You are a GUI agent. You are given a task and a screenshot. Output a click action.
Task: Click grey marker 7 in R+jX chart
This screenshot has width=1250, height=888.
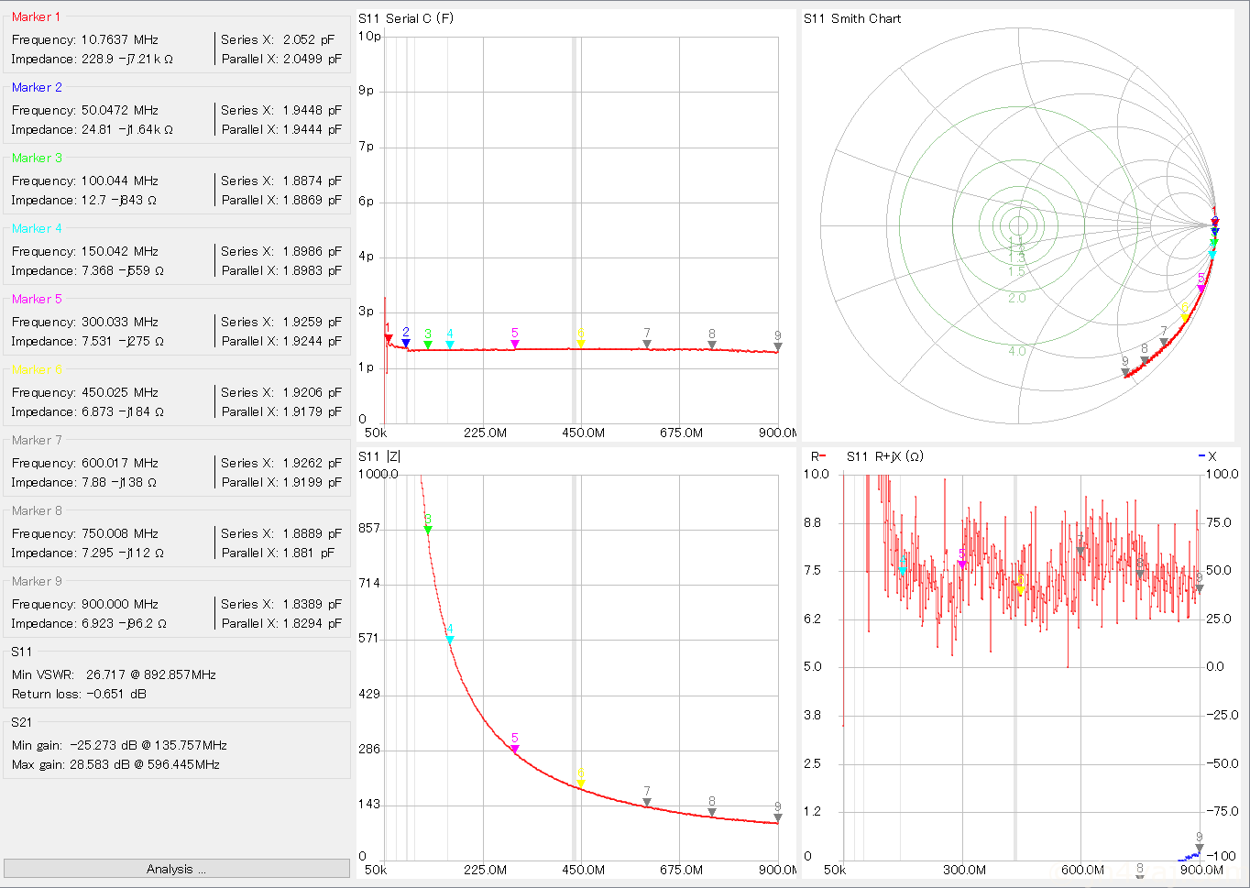tap(1080, 551)
